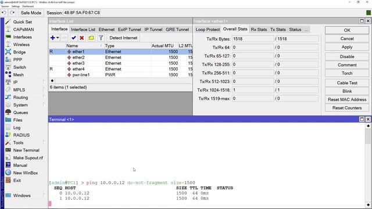Open Status tab in ether1 dialog
The image size is (372, 209).
point(295,30)
